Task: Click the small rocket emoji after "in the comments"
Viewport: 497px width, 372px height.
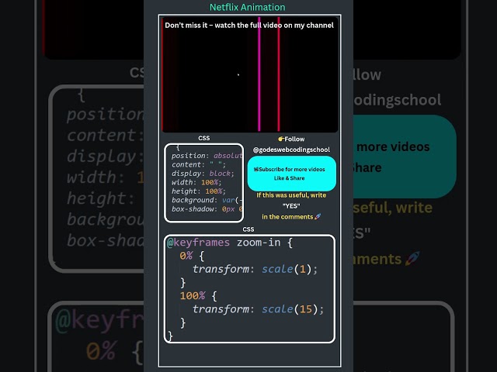Action: pyautogui.click(x=318, y=217)
